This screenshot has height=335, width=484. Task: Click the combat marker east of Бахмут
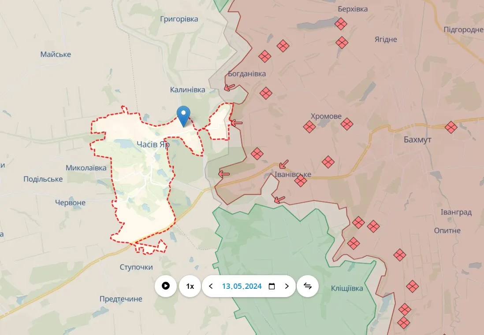(451, 127)
